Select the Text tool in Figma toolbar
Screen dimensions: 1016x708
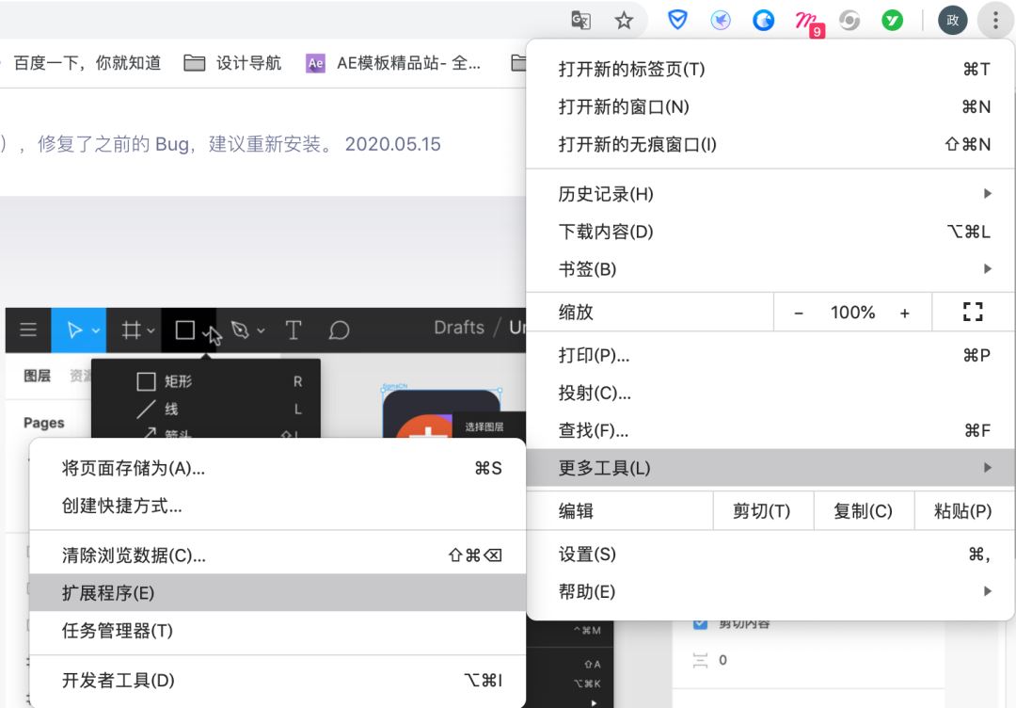click(294, 330)
